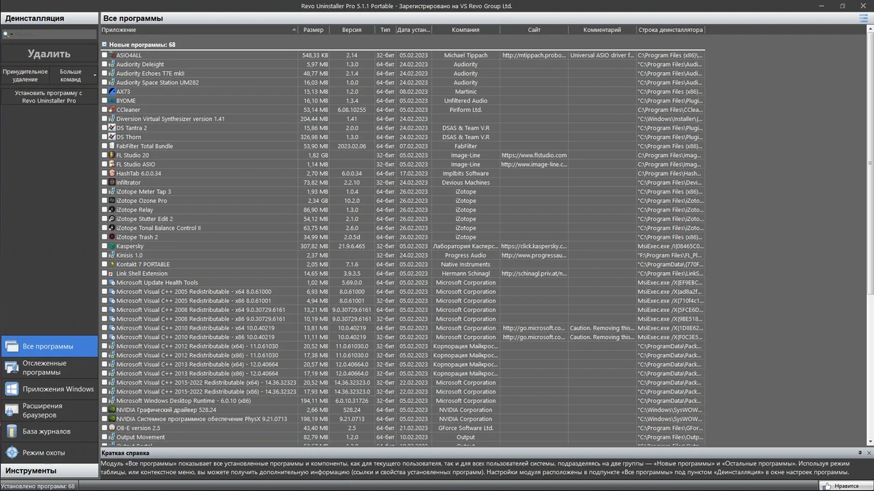
Task: Select the Microsoft Visual C++ 2005 x64 row
Action: [402, 292]
